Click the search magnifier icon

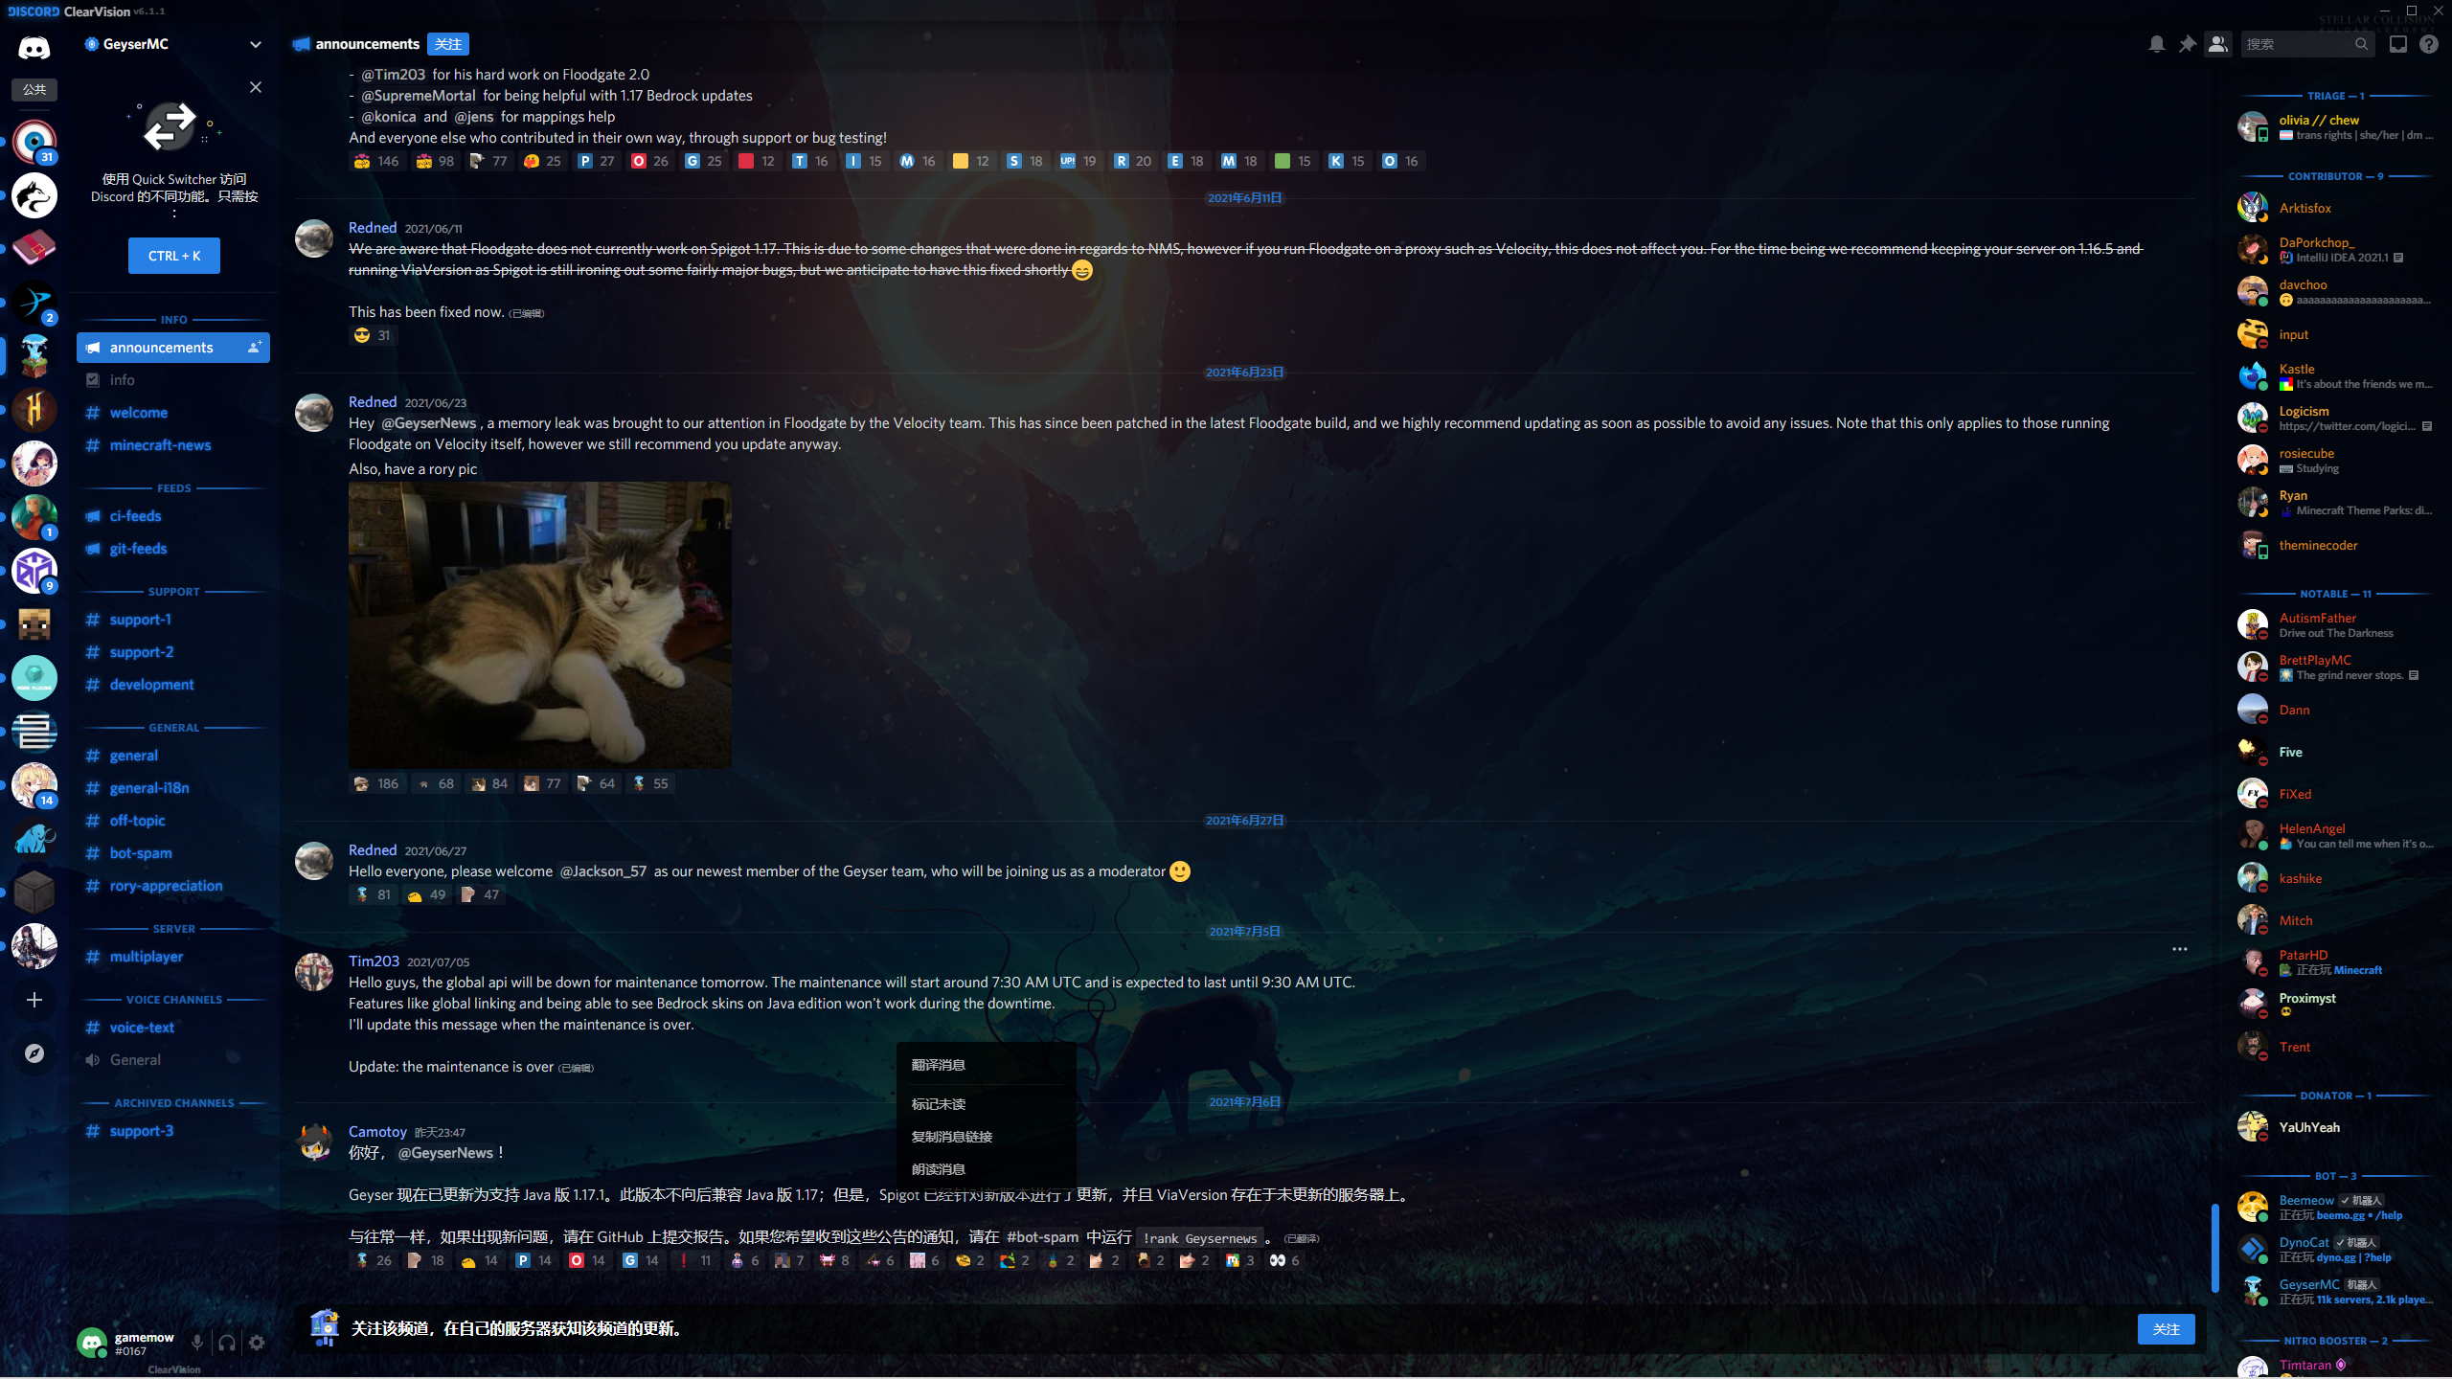tap(2361, 44)
